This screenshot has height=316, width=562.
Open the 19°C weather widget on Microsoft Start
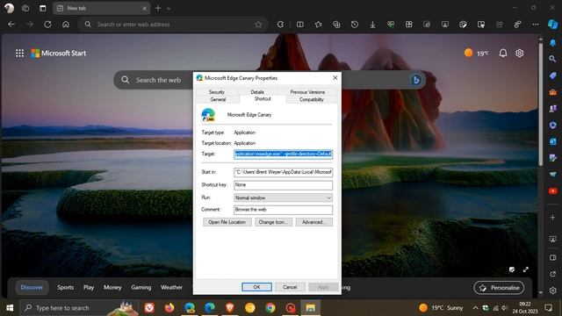coord(476,54)
